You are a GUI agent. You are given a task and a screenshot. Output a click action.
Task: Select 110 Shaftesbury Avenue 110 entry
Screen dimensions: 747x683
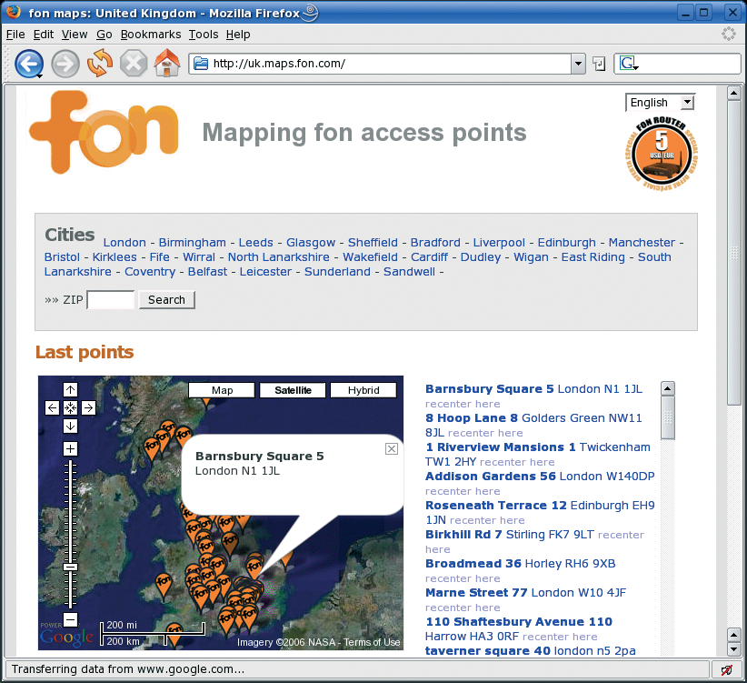pyautogui.click(x=519, y=621)
